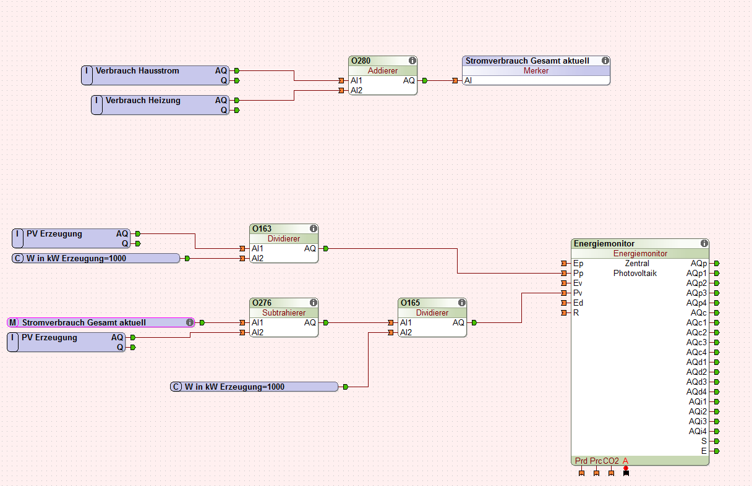Open info icon on Energiemonitor block
This screenshot has width=752, height=486.
704,243
